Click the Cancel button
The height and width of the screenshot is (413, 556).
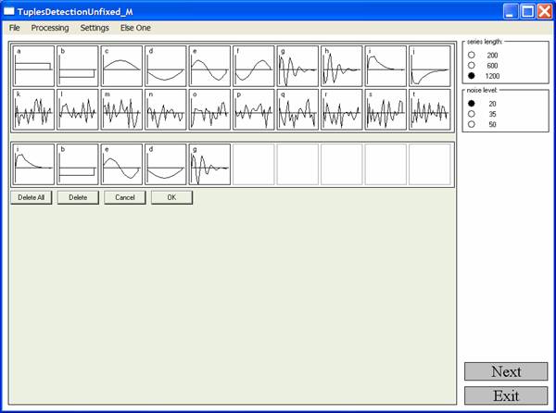(x=125, y=197)
